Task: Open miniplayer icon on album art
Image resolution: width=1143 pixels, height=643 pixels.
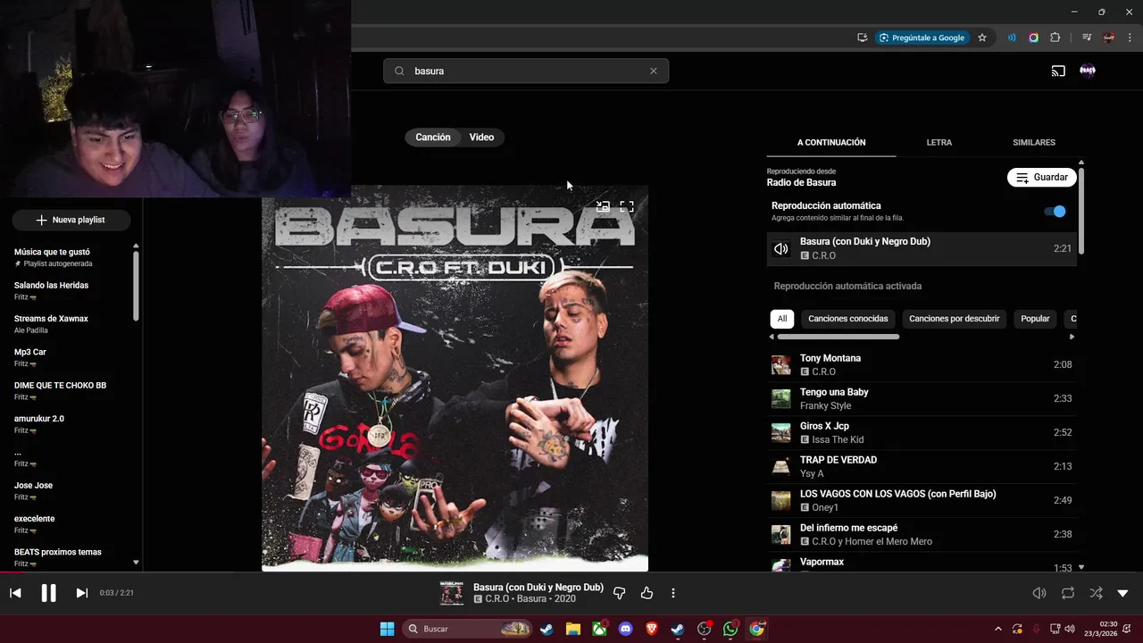Action: 603,206
